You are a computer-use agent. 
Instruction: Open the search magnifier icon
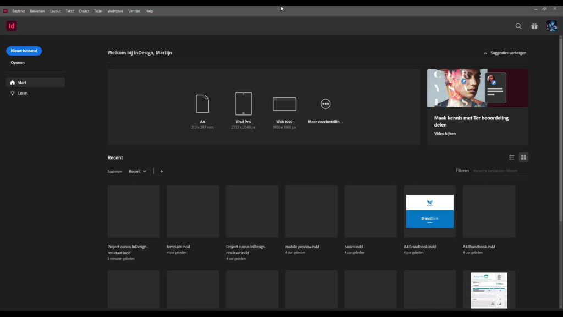pos(518,26)
